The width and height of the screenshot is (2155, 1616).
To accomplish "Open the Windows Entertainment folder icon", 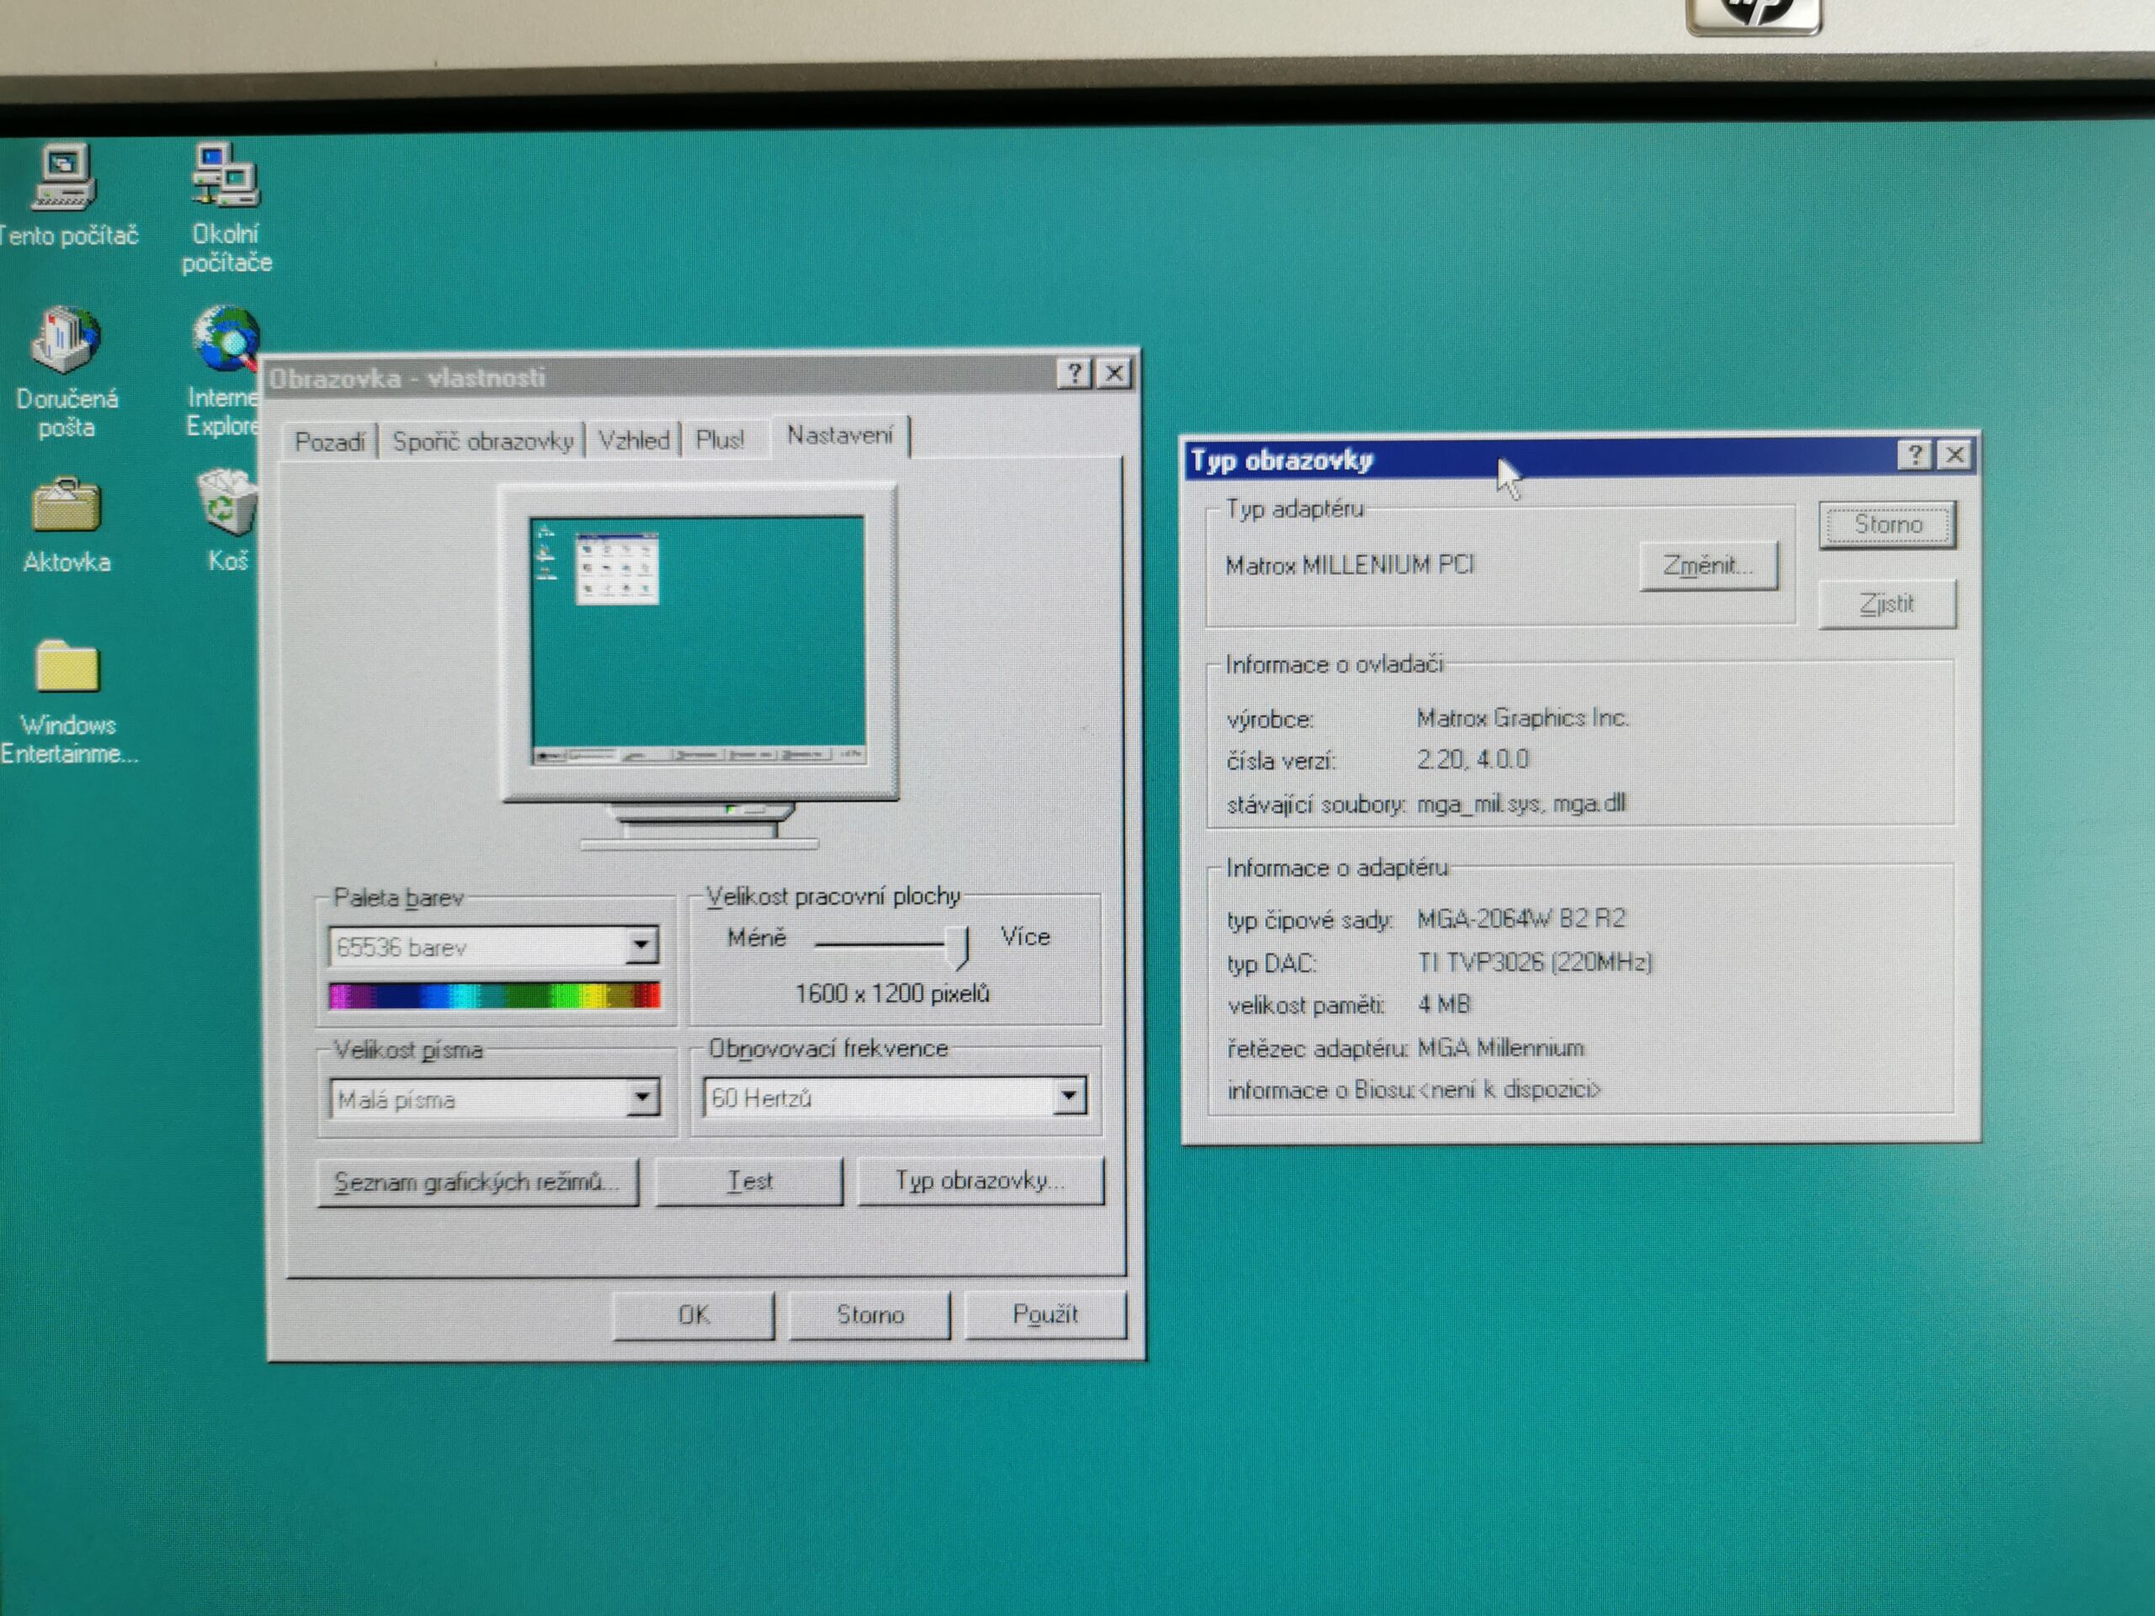I will point(67,667).
